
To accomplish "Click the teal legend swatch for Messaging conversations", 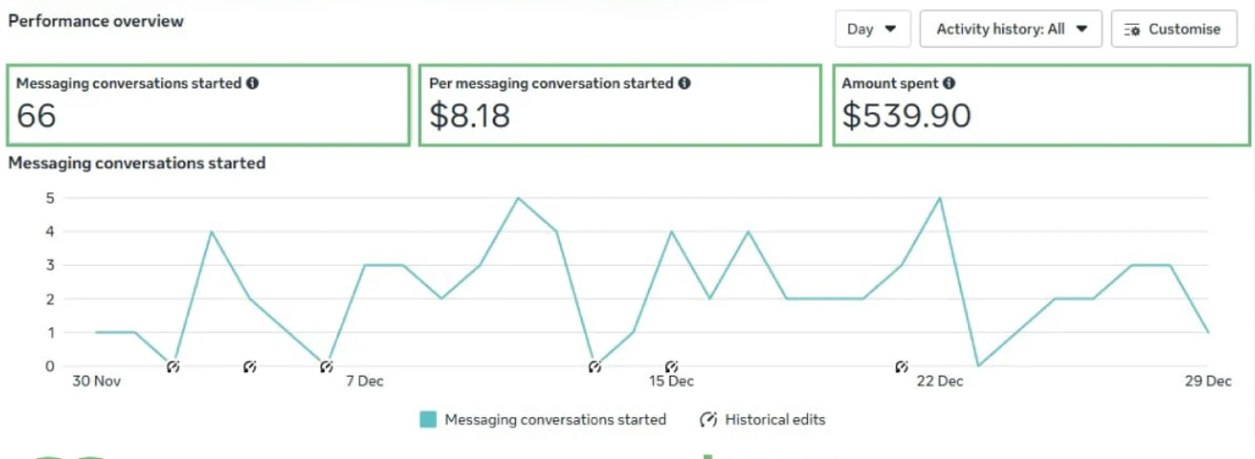I will [x=428, y=420].
